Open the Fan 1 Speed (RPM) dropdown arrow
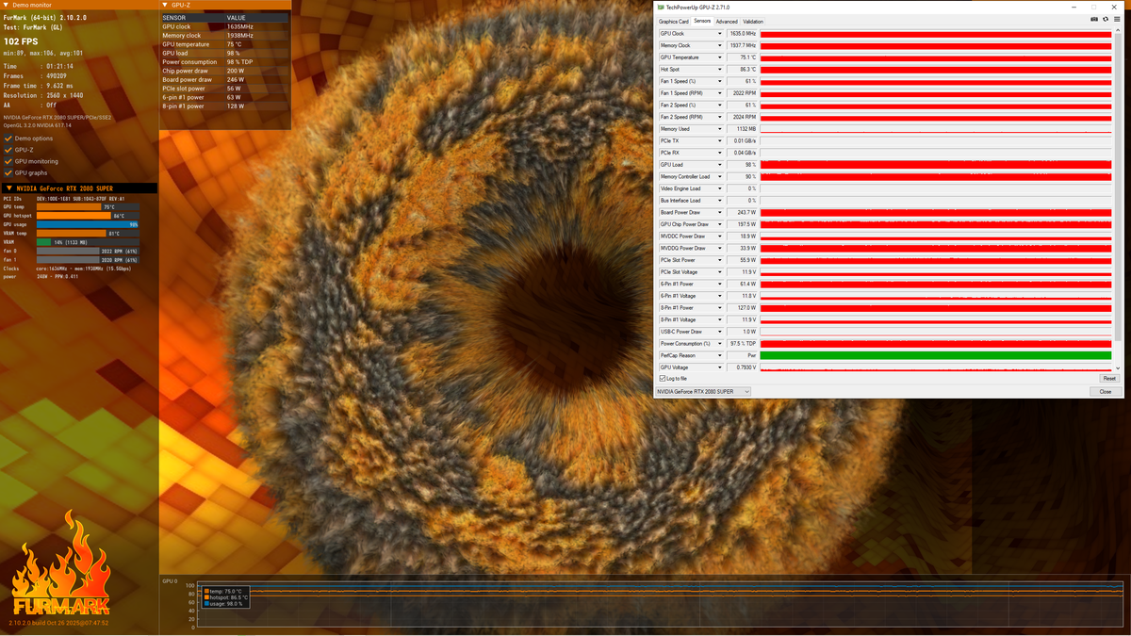Viewport: 1131px width, 636px height. pyautogui.click(x=720, y=93)
